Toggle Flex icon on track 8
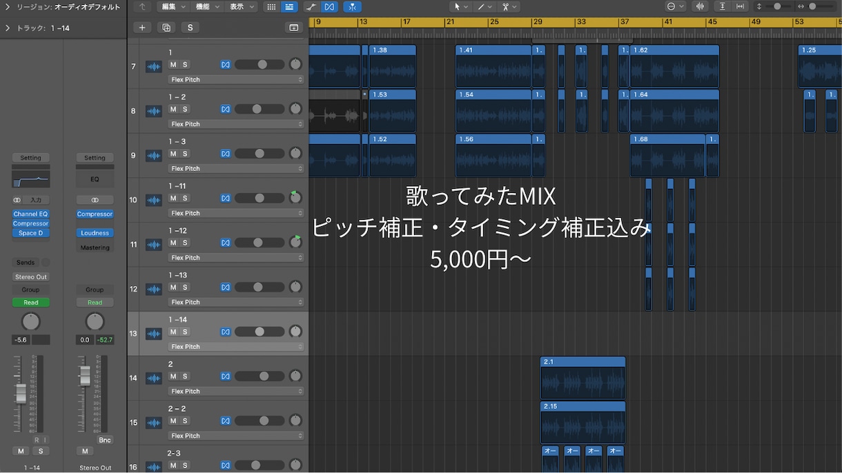Screen dimensions: 842x473 click(x=225, y=109)
